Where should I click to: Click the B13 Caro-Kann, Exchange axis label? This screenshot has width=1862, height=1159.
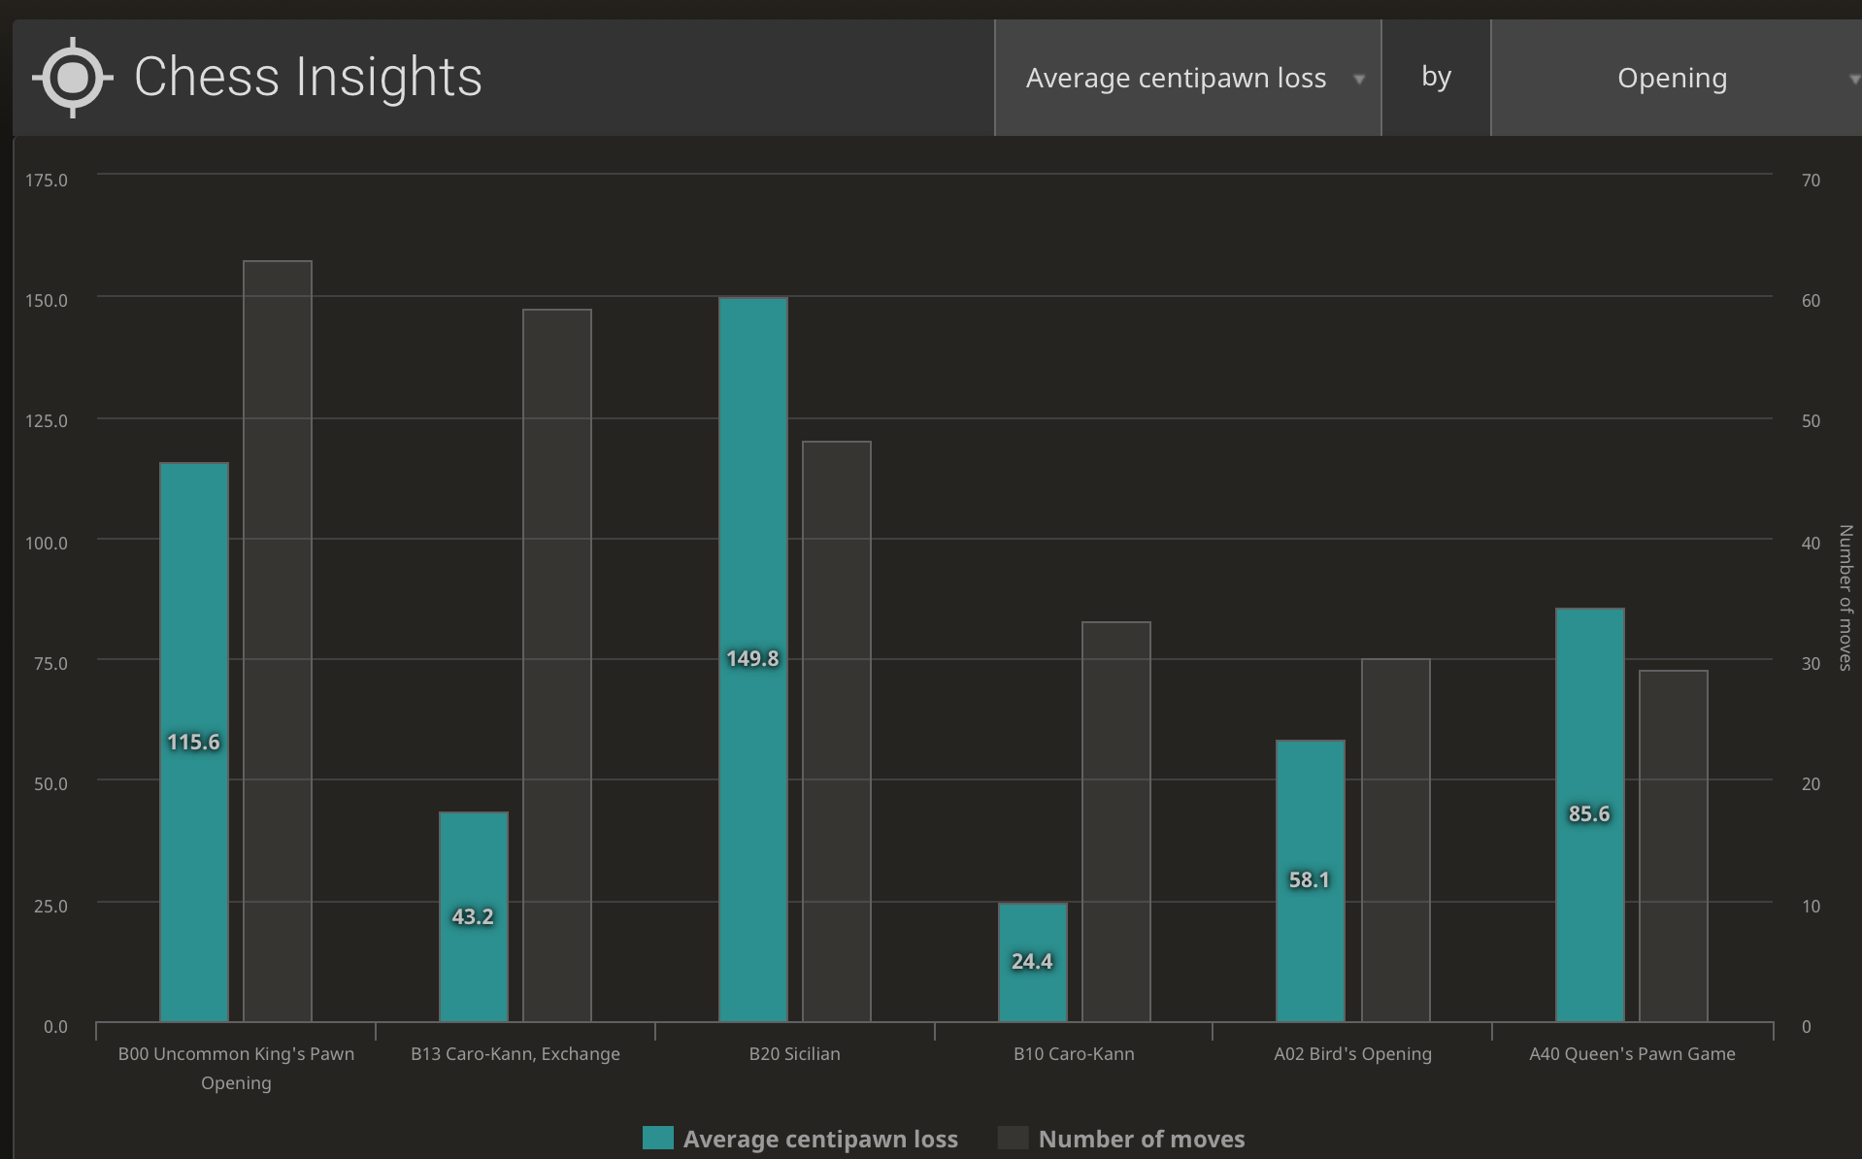(x=515, y=1054)
